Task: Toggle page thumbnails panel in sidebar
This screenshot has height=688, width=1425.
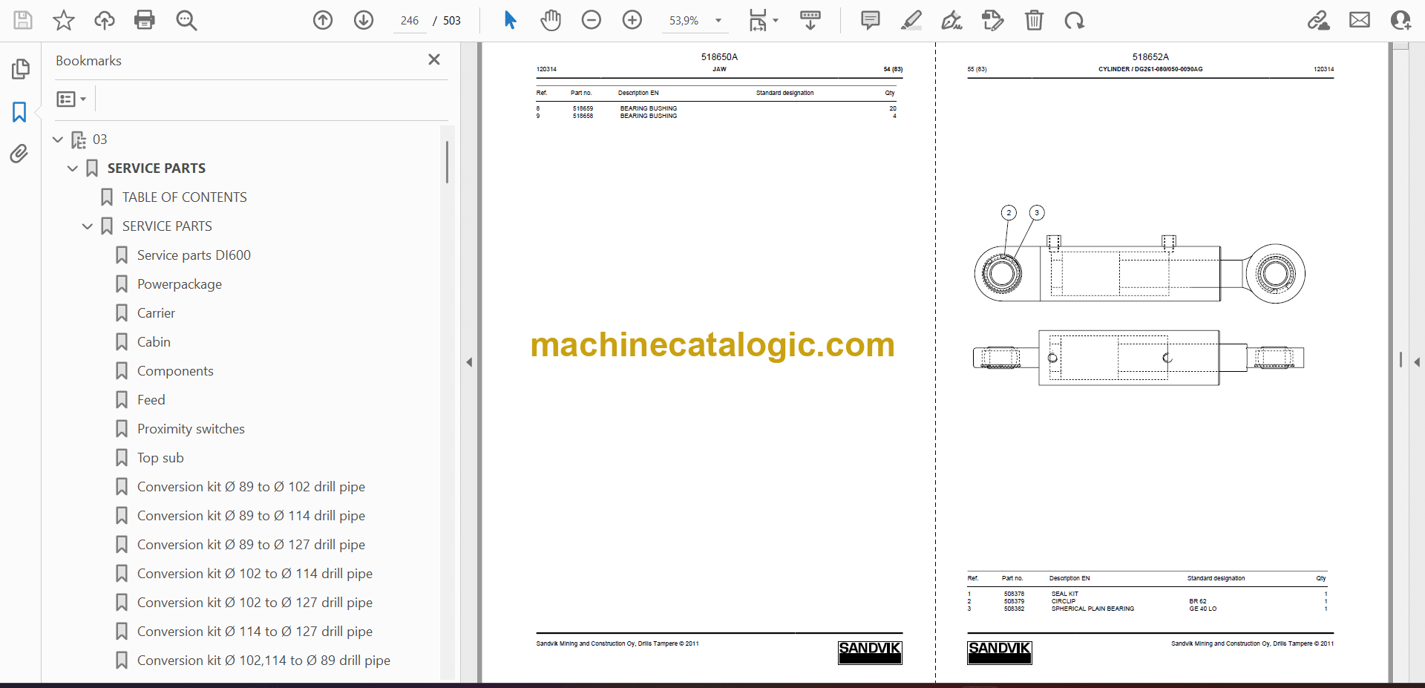Action: (x=20, y=69)
